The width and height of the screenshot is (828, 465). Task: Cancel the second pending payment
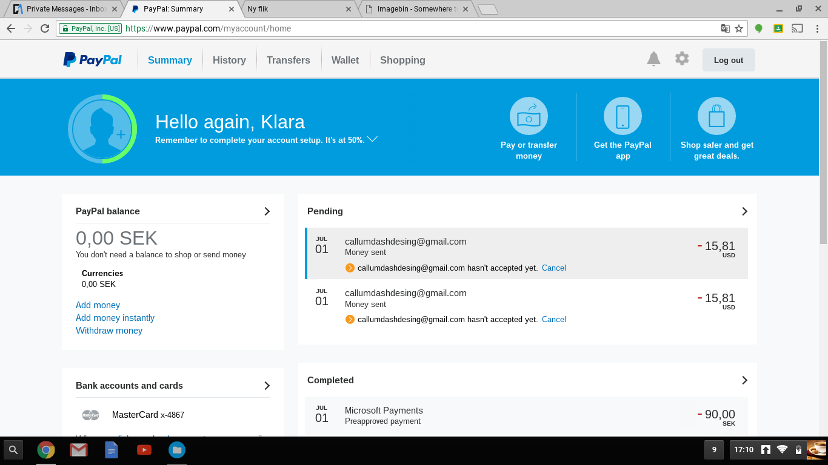click(x=554, y=319)
